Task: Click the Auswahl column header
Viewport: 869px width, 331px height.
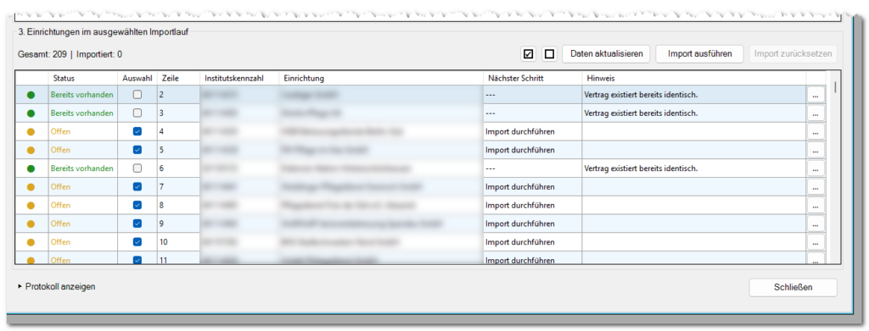Action: click(137, 78)
